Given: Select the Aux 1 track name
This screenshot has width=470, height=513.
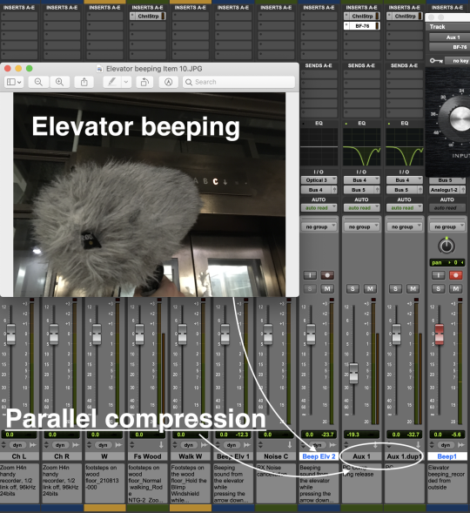Looking at the screenshot, I should coord(361,456).
